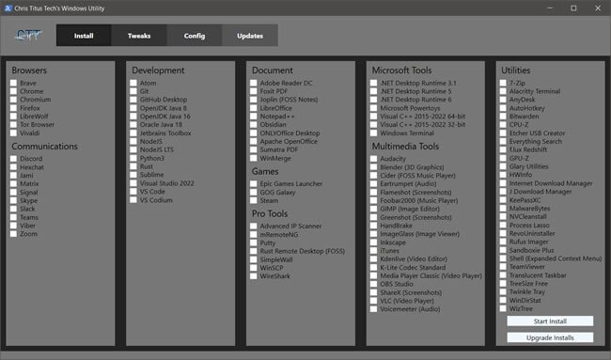This screenshot has height=360, width=611.
Task: Maximize the Windows Utility window
Action: tap(573, 8)
